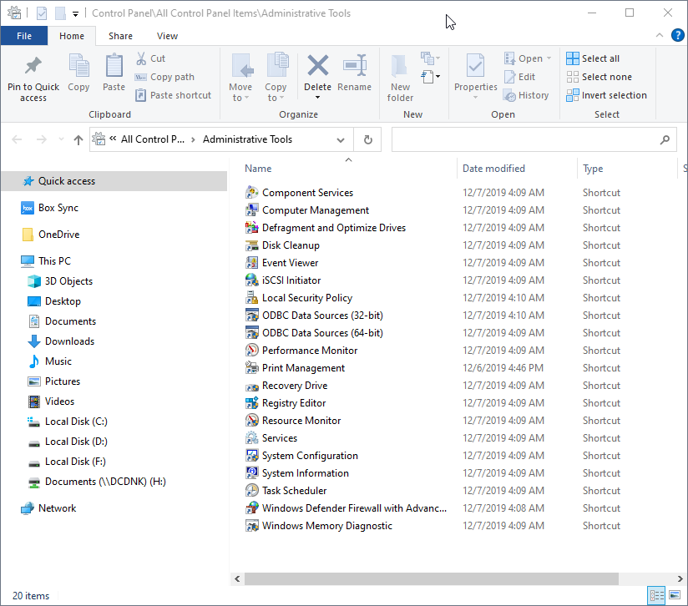The image size is (688, 606).
Task: Collapse the ribbon with the chevron
Action: pos(659,35)
